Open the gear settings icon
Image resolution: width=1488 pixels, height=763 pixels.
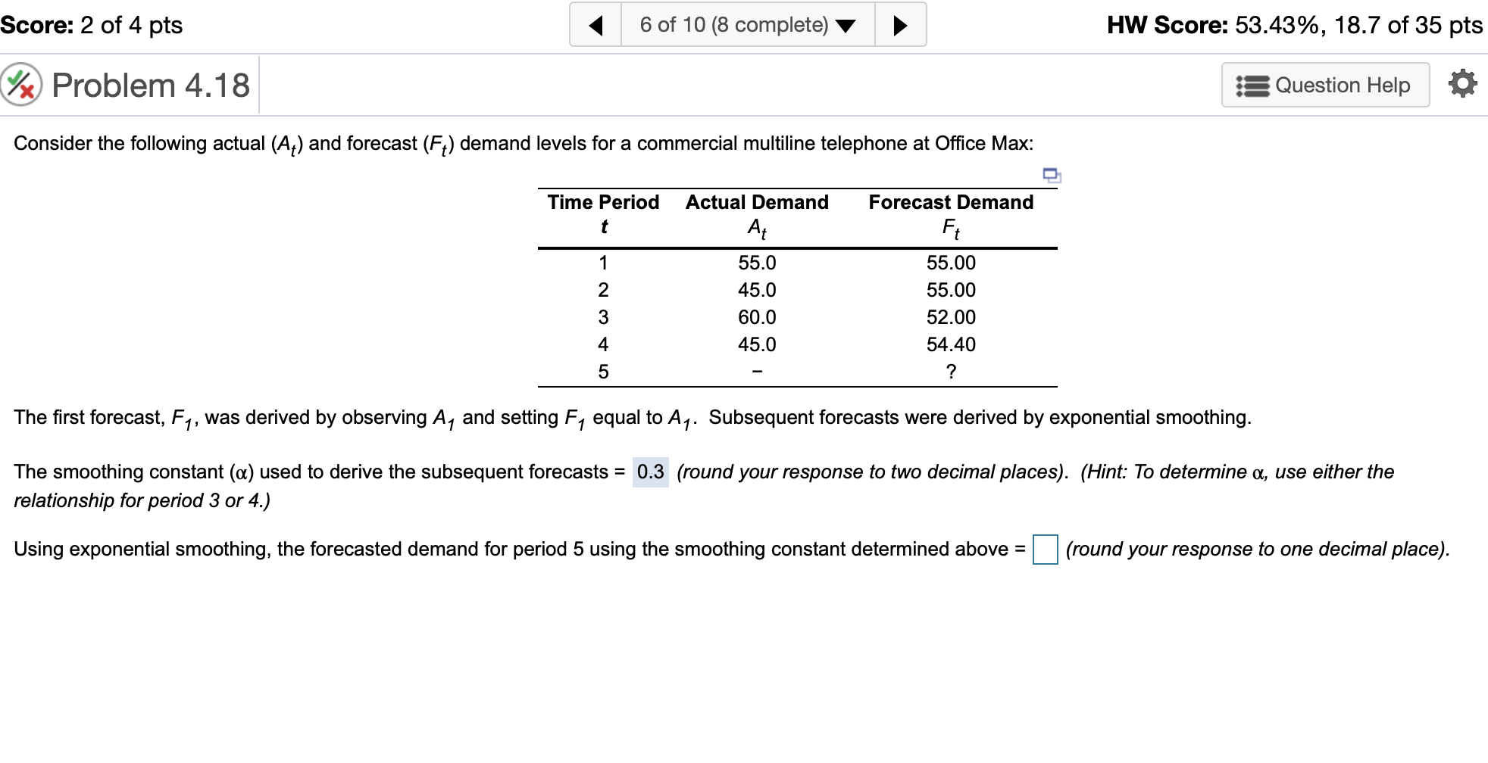point(1462,84)
